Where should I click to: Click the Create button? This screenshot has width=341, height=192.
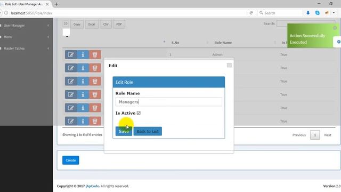[71, 160]
